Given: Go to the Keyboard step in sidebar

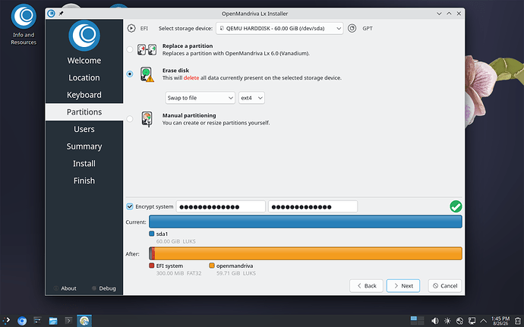Looking at the screenshot, I should click(x=84, y=95).
